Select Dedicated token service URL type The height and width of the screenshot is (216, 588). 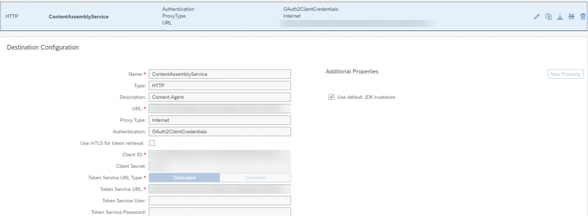click(x=184, y=178)
